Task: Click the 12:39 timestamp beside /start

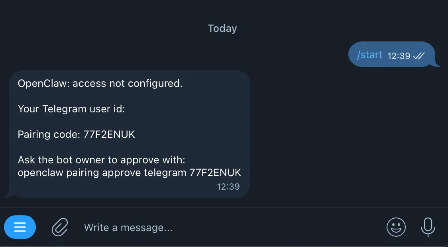Action: pyautogui.click(x=399, y=56)
